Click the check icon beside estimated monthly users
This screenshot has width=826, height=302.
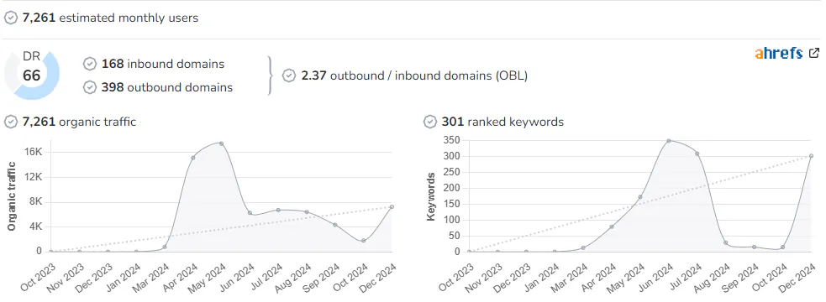point(11,18)
